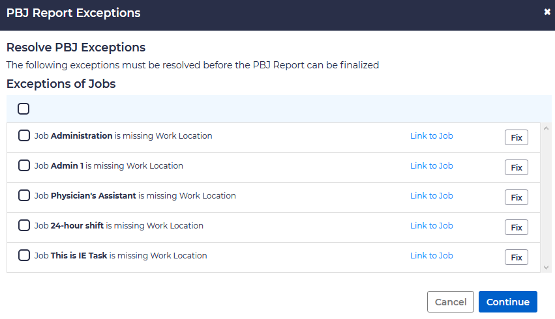Viewport: 555px width, 319px height.
Task: Fix the Admin 1 missing Work Location
Action: (x=516, y=167)
